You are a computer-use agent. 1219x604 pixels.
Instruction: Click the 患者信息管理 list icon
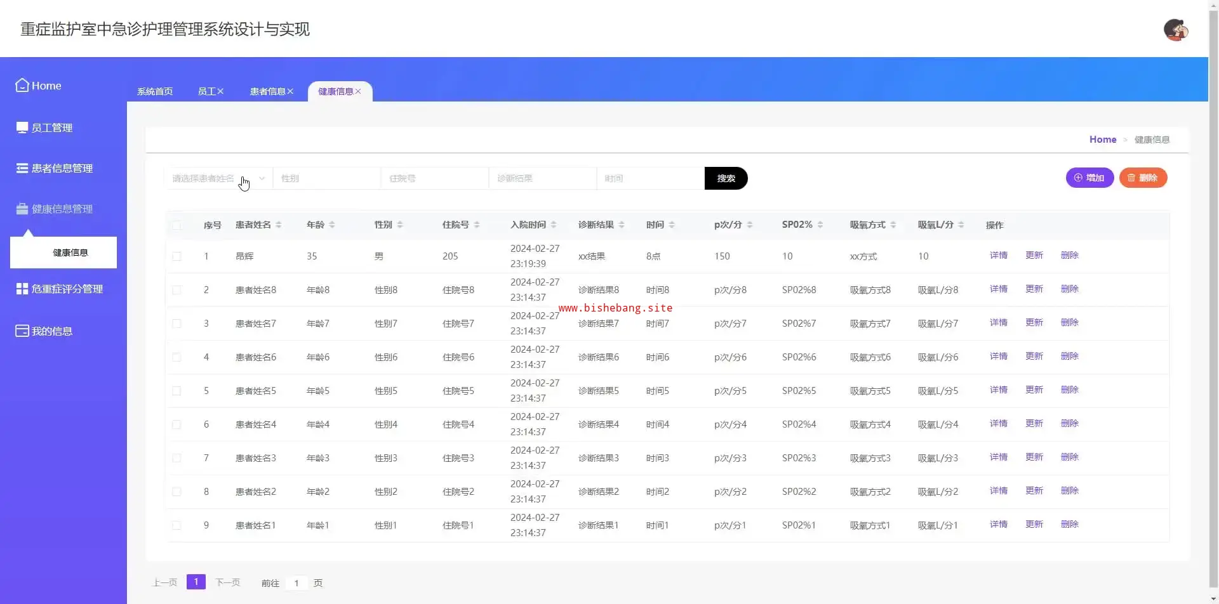tap(22, 168)
